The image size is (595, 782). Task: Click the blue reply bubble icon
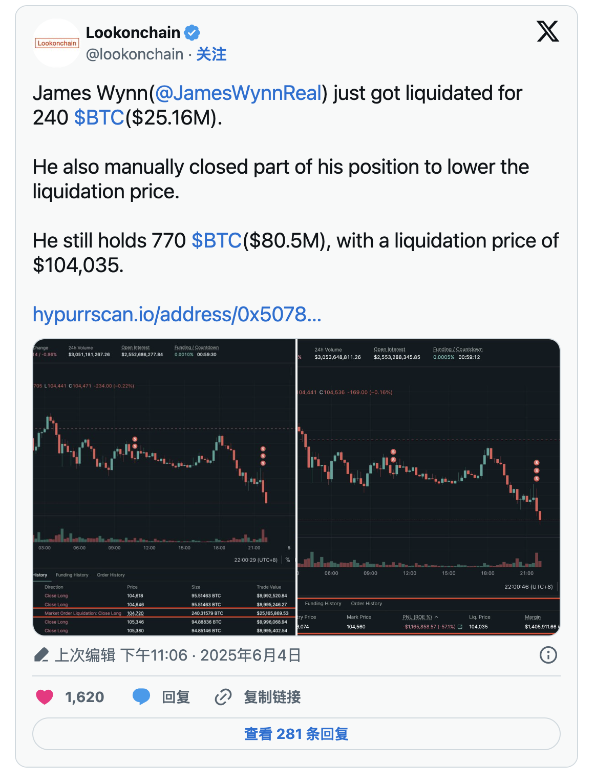point(141,697)
